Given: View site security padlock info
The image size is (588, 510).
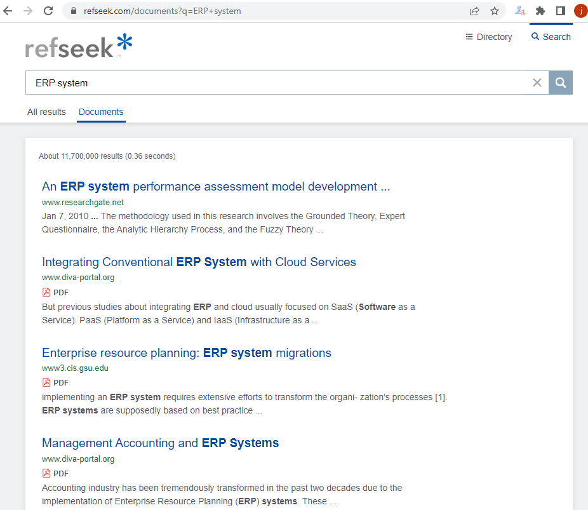Looking at the screenshot, I should [74, 11].
